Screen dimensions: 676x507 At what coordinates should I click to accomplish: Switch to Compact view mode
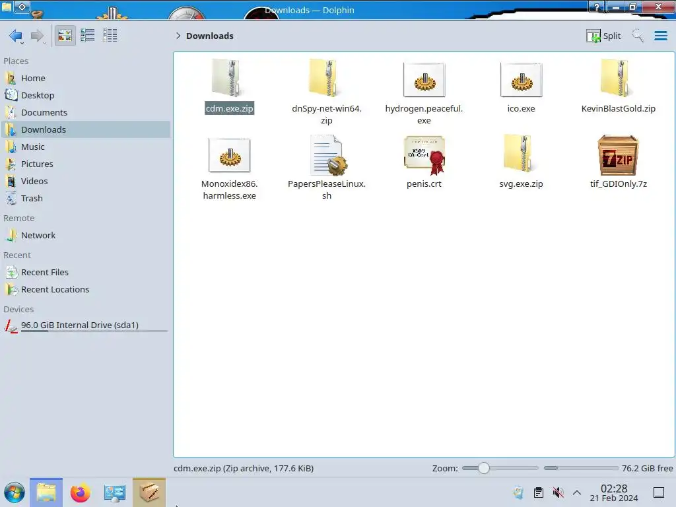click(x=88, y=36)
